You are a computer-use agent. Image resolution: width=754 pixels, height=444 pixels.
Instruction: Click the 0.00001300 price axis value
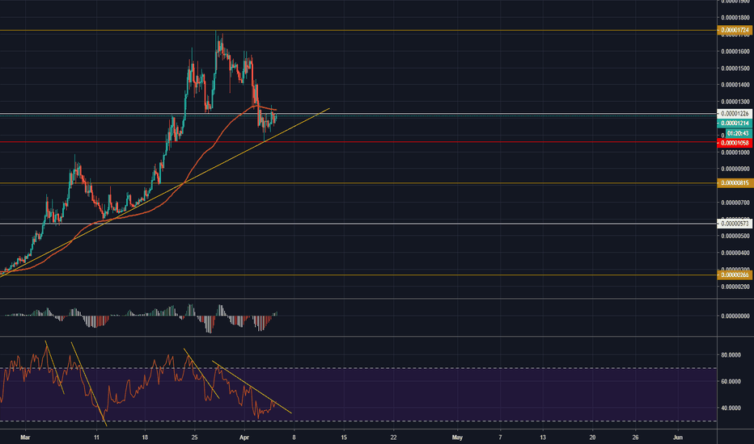(735, 102)
